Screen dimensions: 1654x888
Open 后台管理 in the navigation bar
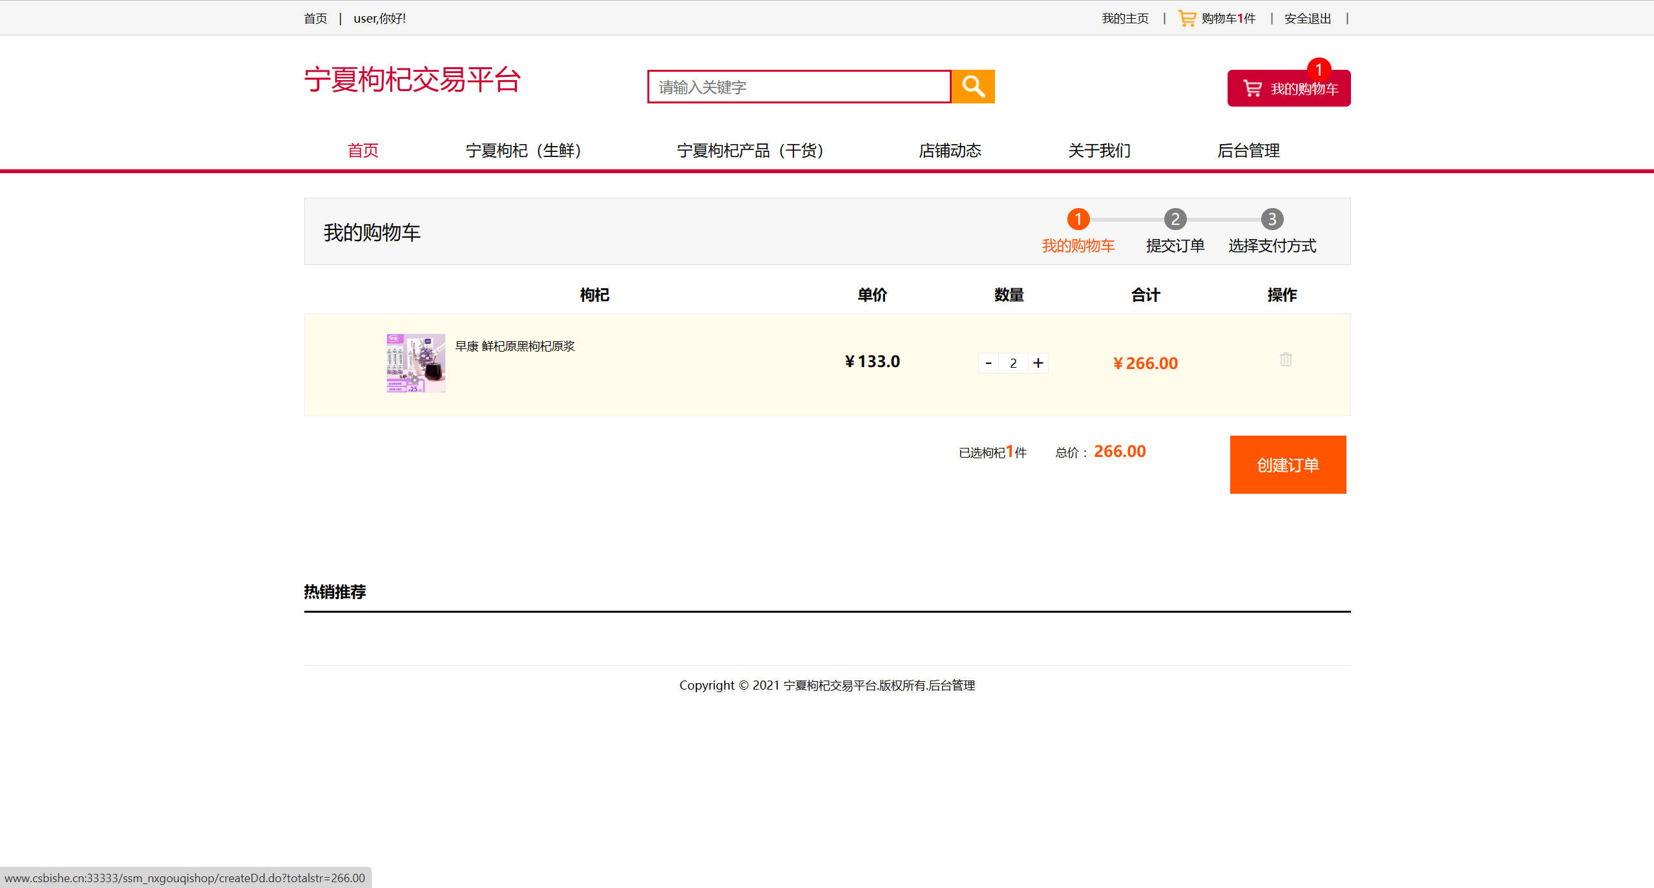1248,151
